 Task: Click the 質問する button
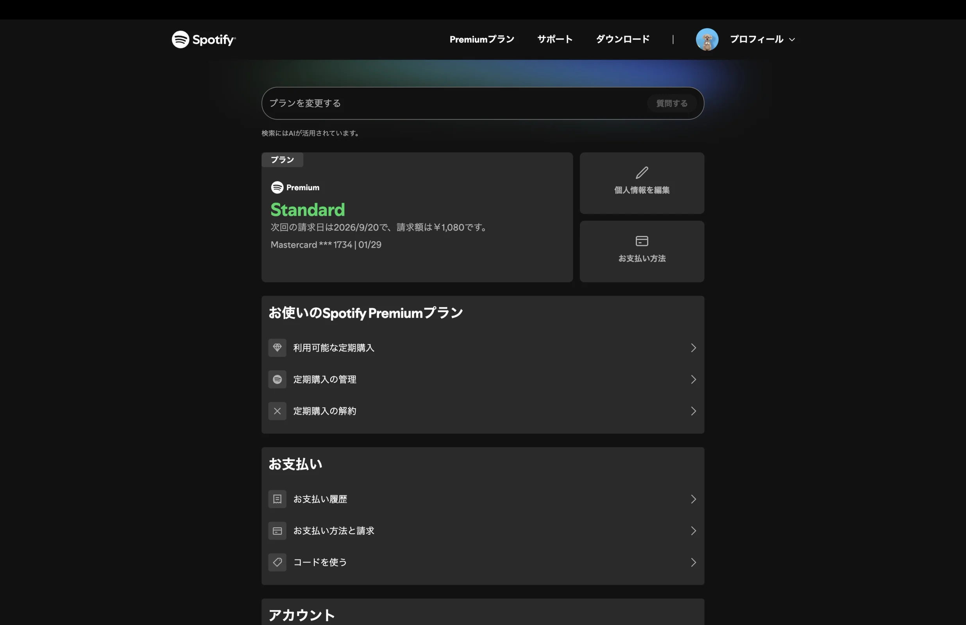point(672,103)
